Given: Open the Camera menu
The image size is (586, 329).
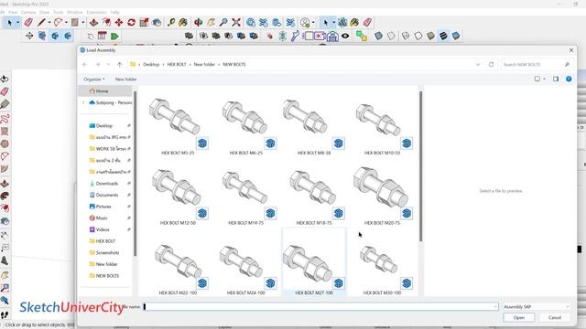Looking at the screenshot, I should pyautogui.click(x=28, y=12).
